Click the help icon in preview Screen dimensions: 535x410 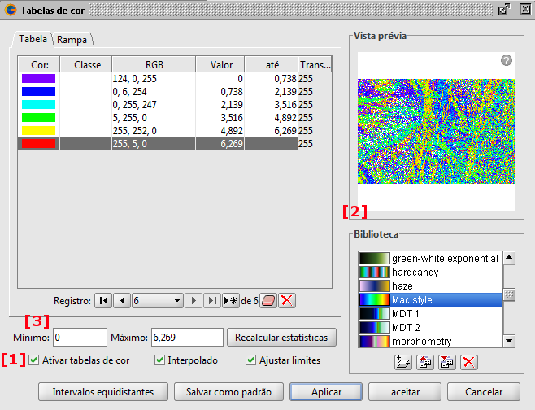506,60
